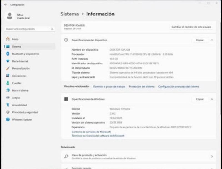The image size is (222, 169).
Task: Focus the 'Buscar una configuración' search field
Action: pyautogui.click(x=30, y=29)
